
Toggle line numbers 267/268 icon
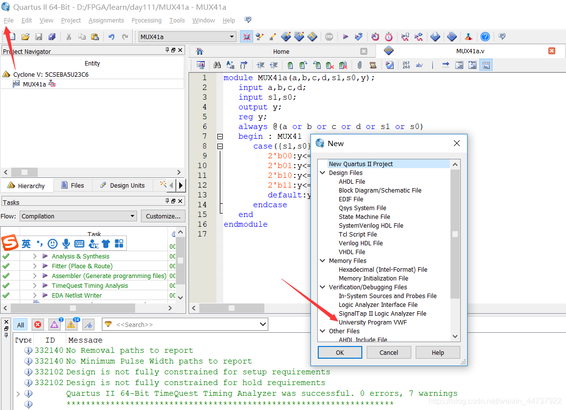click(x=406, y=65)
